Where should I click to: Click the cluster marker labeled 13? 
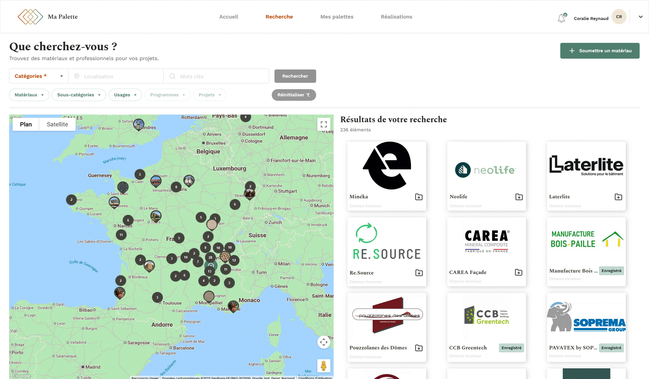pyautogui.click(x=210, y=271)
